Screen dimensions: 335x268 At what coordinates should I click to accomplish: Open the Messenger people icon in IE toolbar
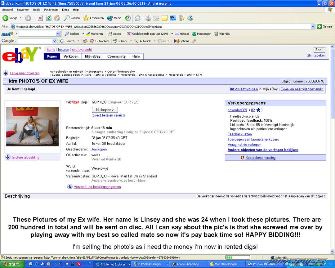click(190, 18)
